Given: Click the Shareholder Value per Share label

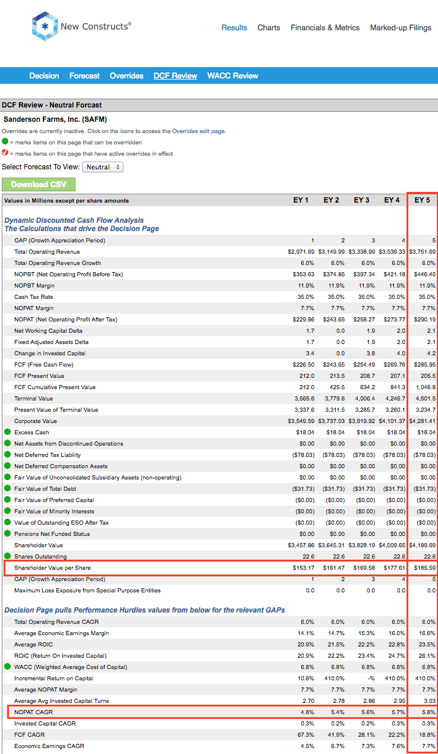Looking at the screenshot, I should [53, 568].
